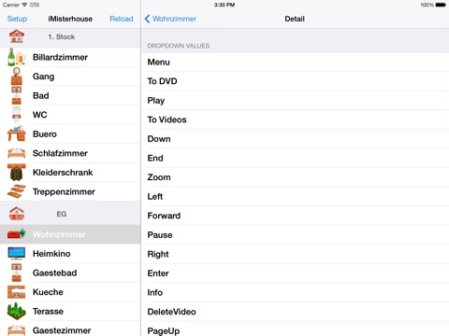Screen dimensions: 449x336
Task: Tap the 1. Stock house icon
Action: pos(17,36)
